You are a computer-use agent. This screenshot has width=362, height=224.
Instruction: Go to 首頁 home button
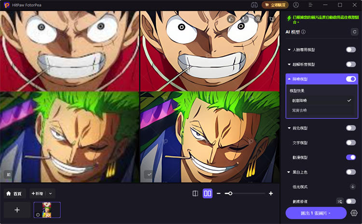[14, 194]
